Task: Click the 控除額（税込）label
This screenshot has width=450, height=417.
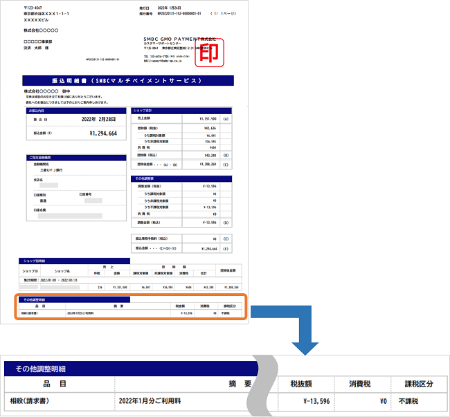Action: (x=147, y=155)
